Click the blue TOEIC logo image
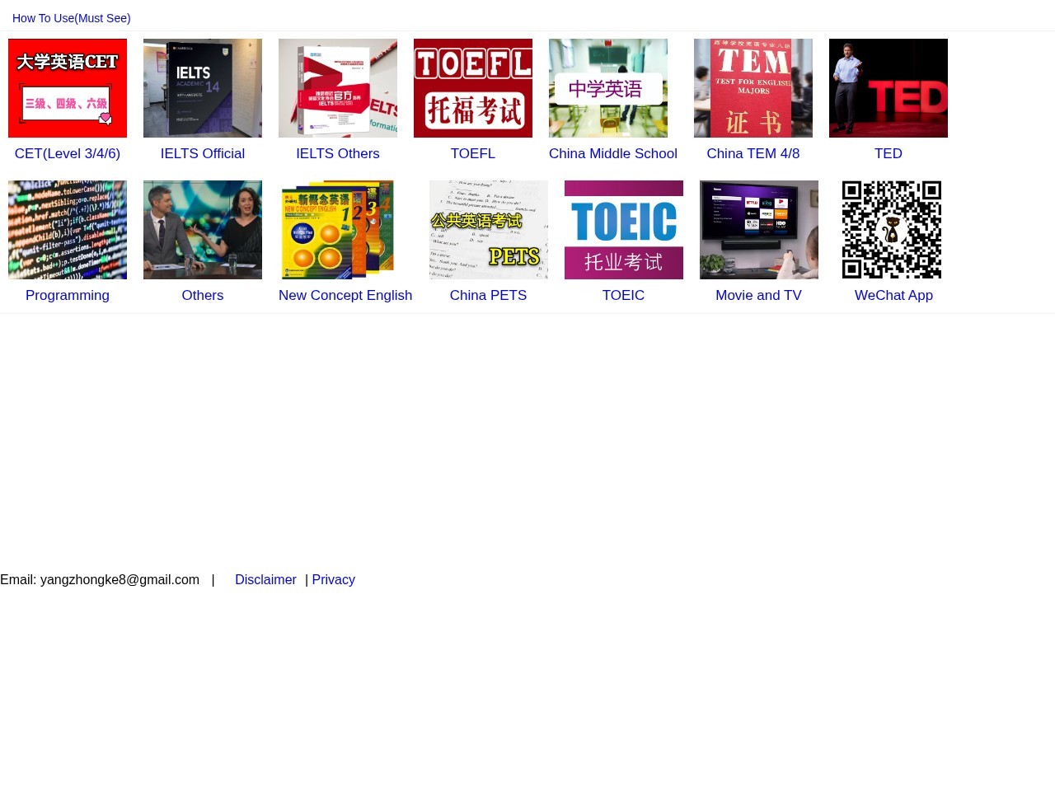The width and height of the screenshot is (1055, 791). tap(624, 230)
